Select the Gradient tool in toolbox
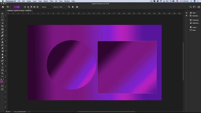Viewport: 201px width, 113px height. (2, 51)
